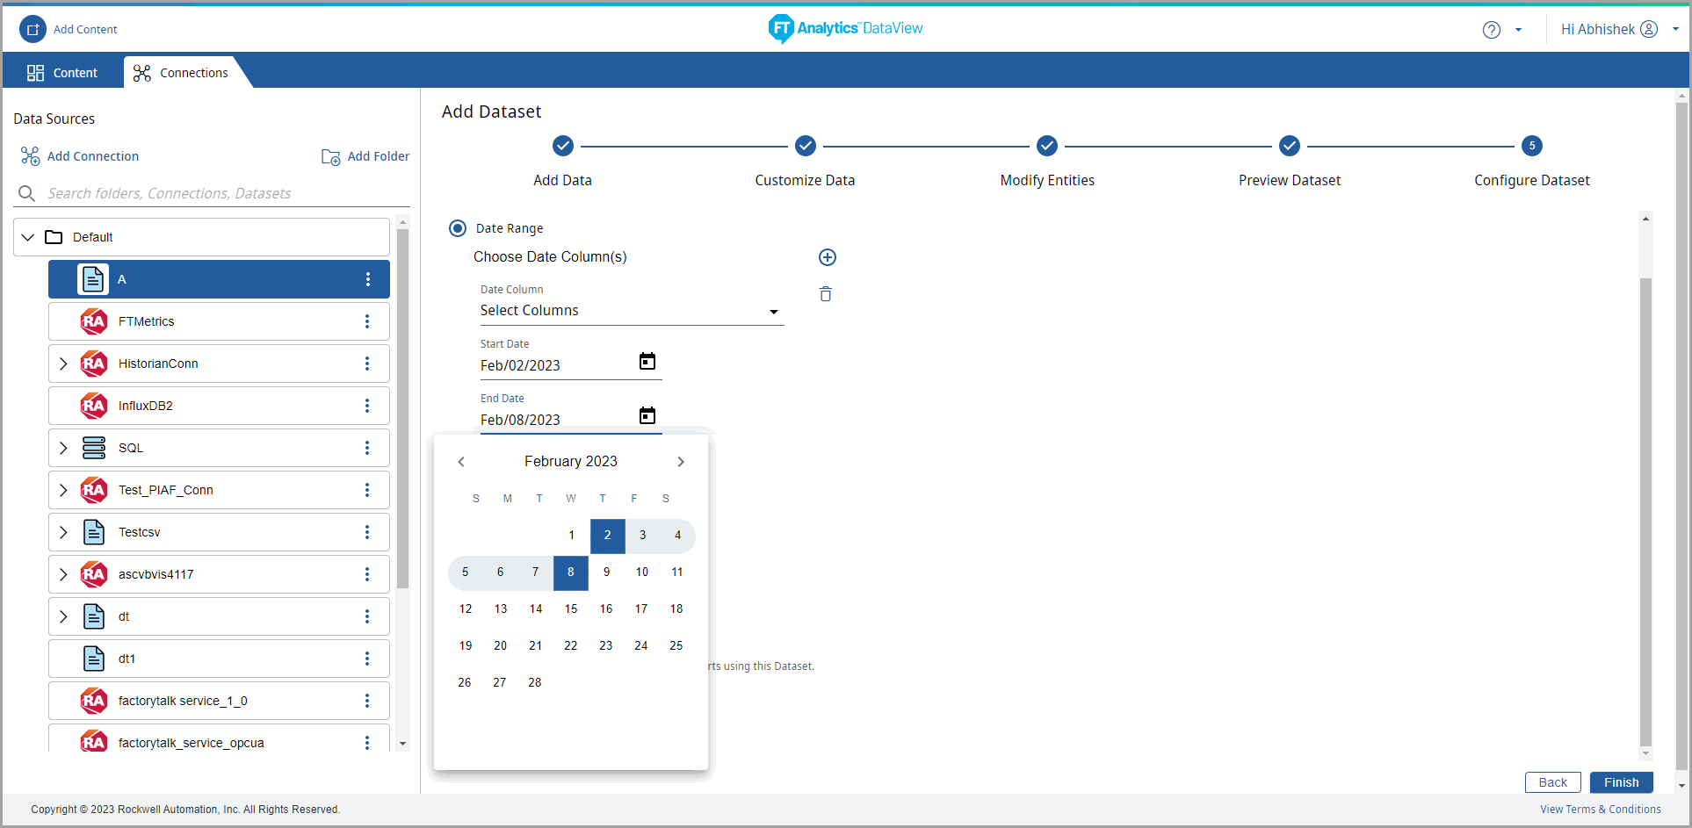1692x828 pixels.
Task: Click the Add Folder icon
Action: click(x=330, y=156)
